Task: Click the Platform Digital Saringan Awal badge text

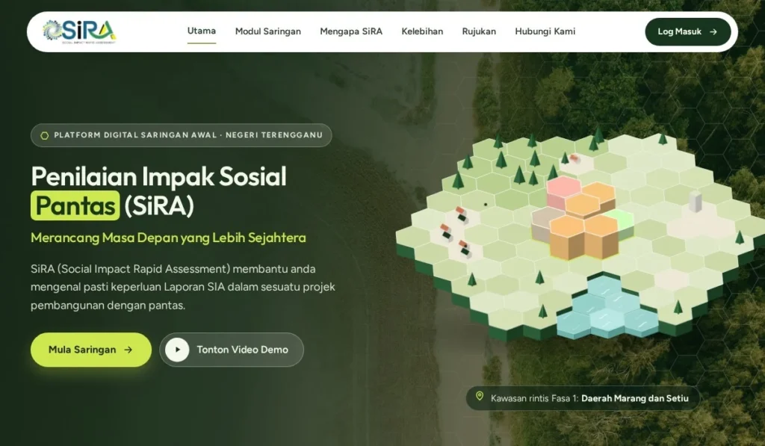Action: click(x=188, y=135)
